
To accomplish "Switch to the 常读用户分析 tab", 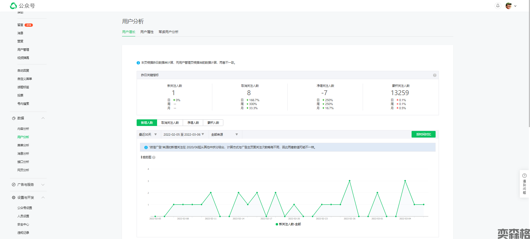I will (168, 32).
